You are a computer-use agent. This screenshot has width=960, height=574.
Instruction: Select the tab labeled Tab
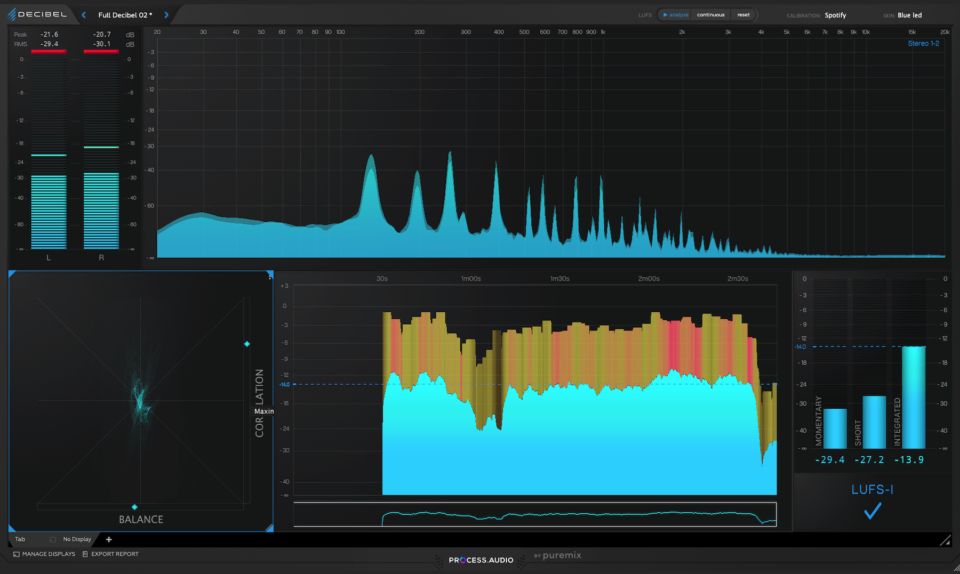point(20,539)
